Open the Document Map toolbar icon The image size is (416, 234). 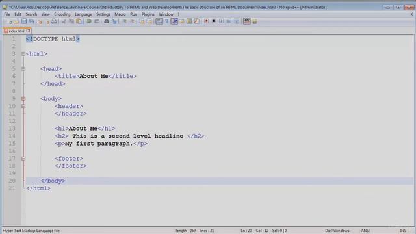click(189, 21)
